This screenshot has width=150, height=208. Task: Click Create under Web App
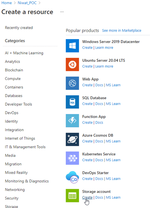click(x=87, y=85)
